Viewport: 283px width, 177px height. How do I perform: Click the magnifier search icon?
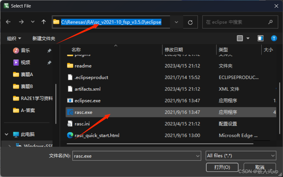(270, 22)
